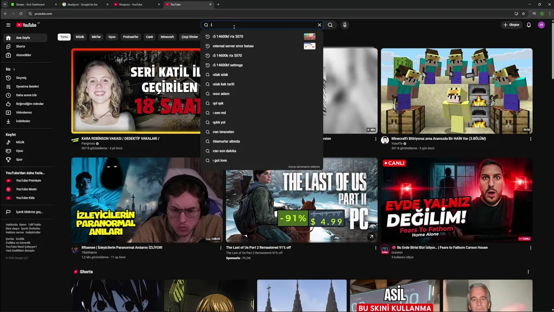Choose suggestion 'ıhlamurlar altında'
The image size is (554, 312).
(261, 141)
